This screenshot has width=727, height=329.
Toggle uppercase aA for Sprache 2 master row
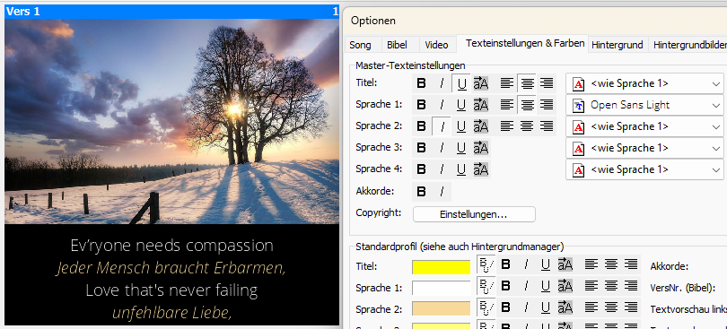click(481, 126)
